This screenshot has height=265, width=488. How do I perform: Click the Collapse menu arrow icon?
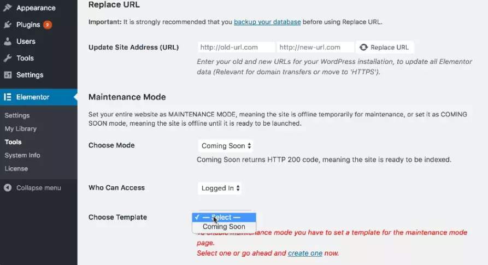pos(8,188)
